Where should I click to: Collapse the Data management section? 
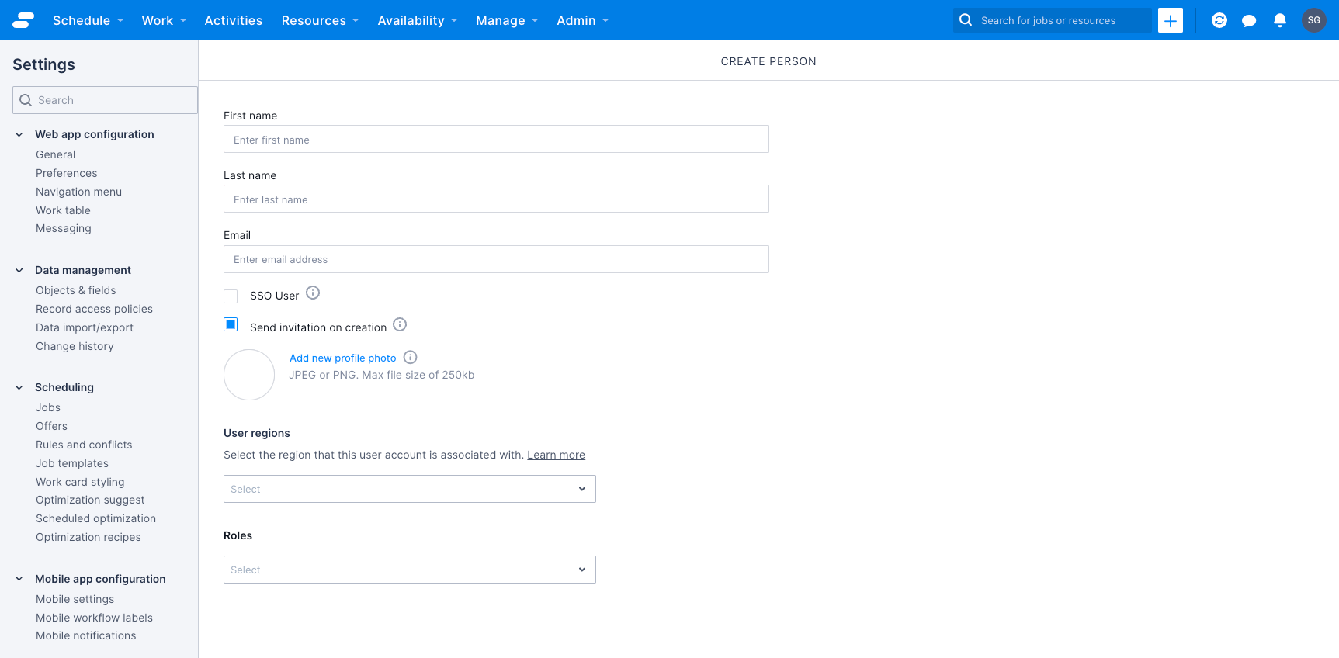pos(19,270)
